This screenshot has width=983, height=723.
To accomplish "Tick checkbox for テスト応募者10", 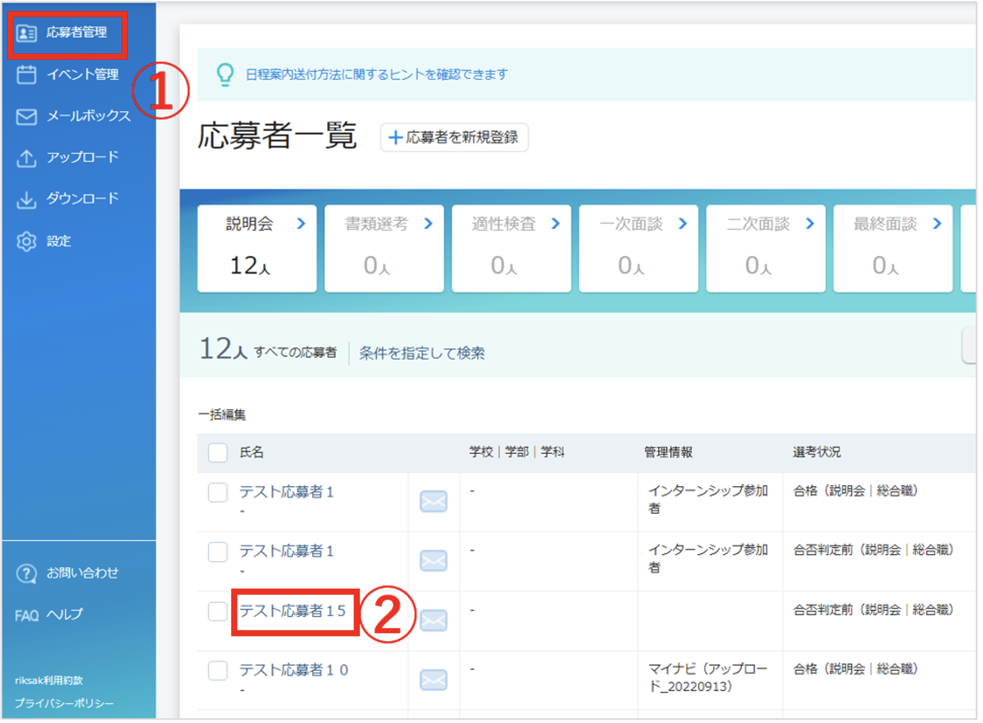I will [217, 670].
